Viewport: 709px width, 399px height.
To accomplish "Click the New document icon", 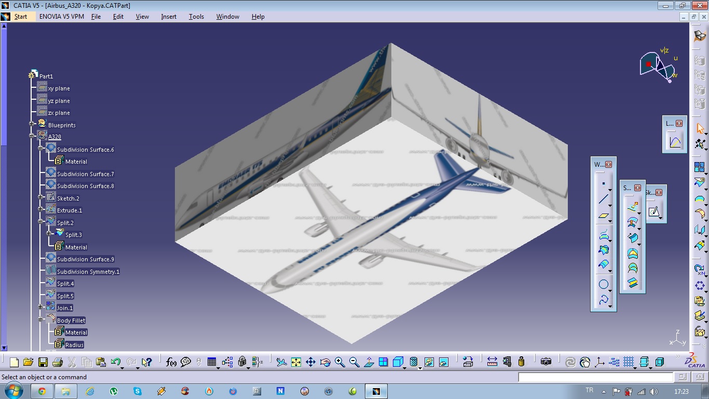I will point(14,362).
